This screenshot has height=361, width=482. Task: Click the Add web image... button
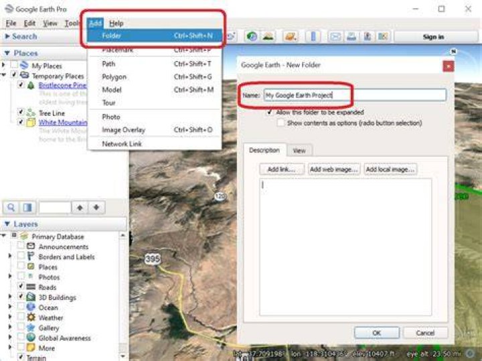click(334, 169)
